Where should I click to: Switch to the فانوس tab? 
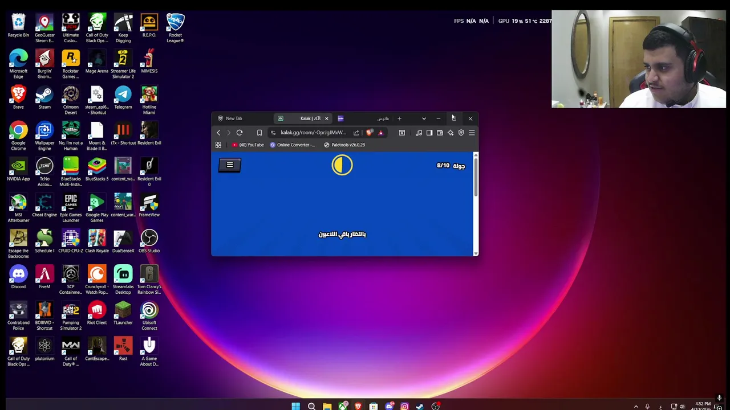tap(363, 118)
